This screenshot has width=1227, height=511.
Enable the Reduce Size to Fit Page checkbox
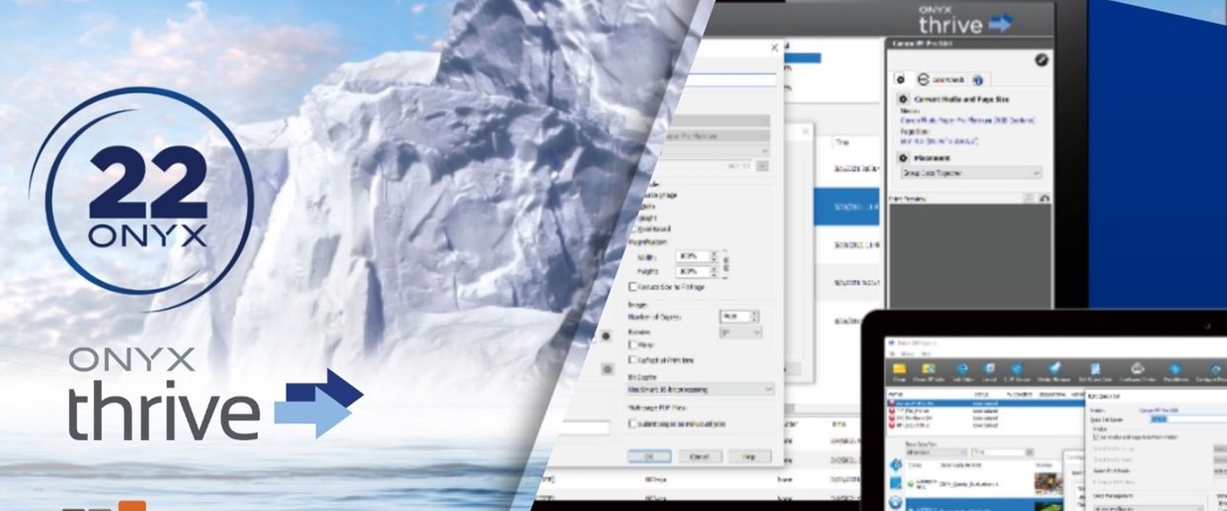click(633, 287)
